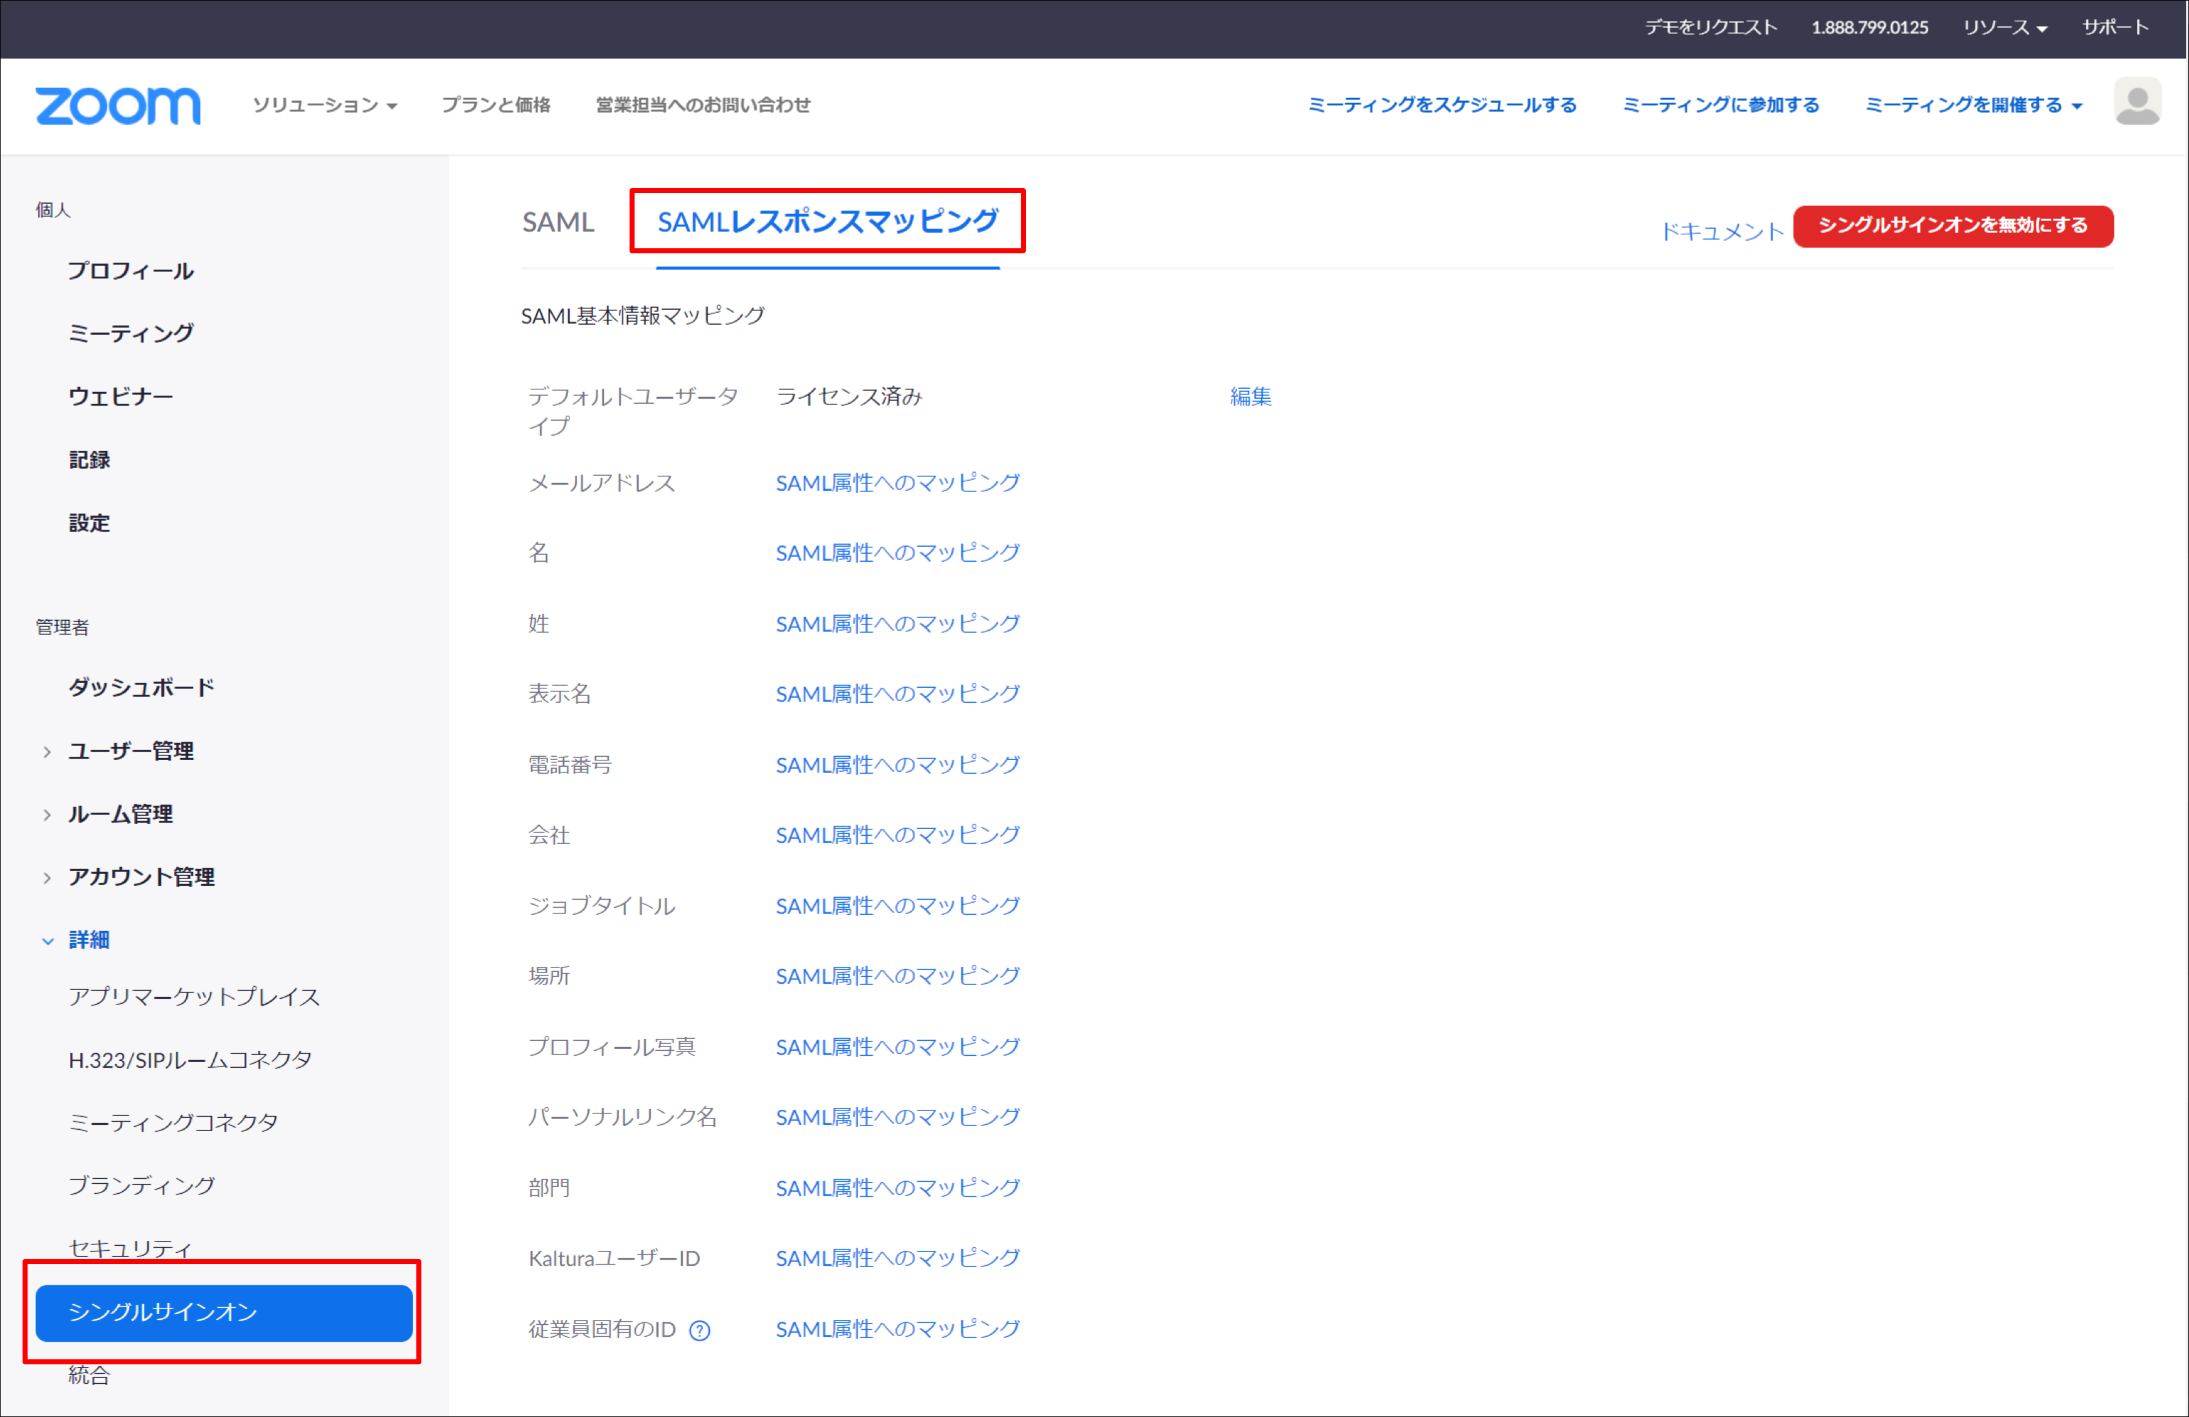Image resolution: width=2189 pixels, height=1417 pixels.
Task: Open the リソース dropdown in top bar
Action: coord(2005,28)
